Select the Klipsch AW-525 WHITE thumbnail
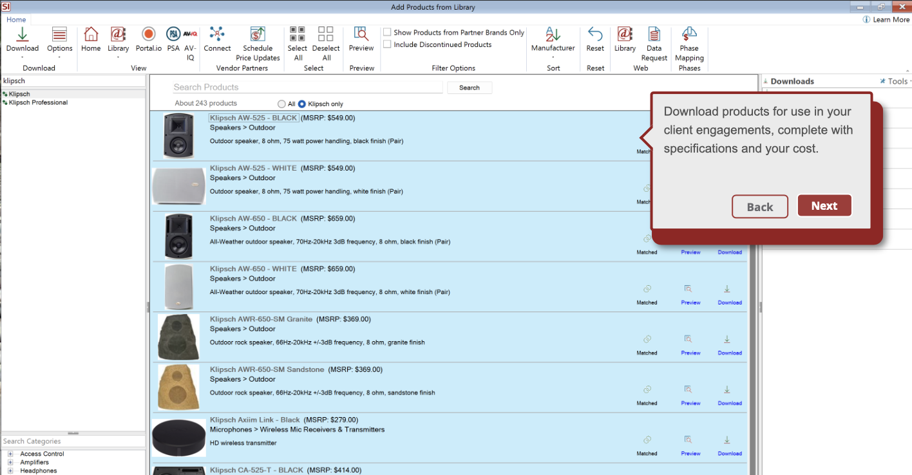Screen dimensions: 912x475 coord(178,187)
